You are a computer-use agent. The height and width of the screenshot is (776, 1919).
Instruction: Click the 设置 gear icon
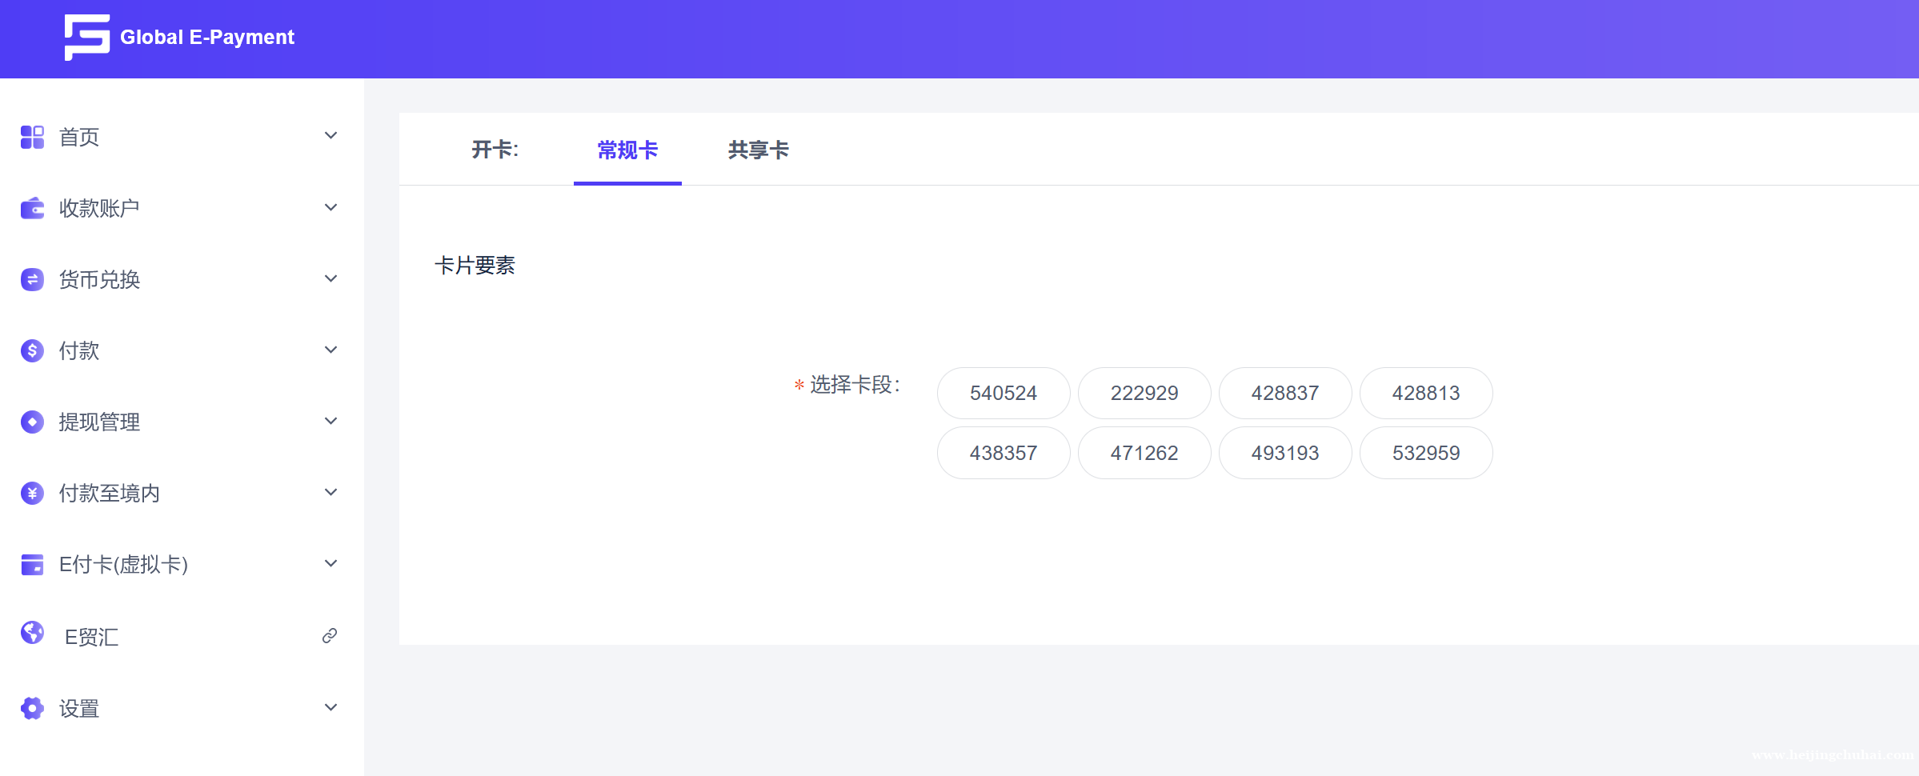(32, 708)
